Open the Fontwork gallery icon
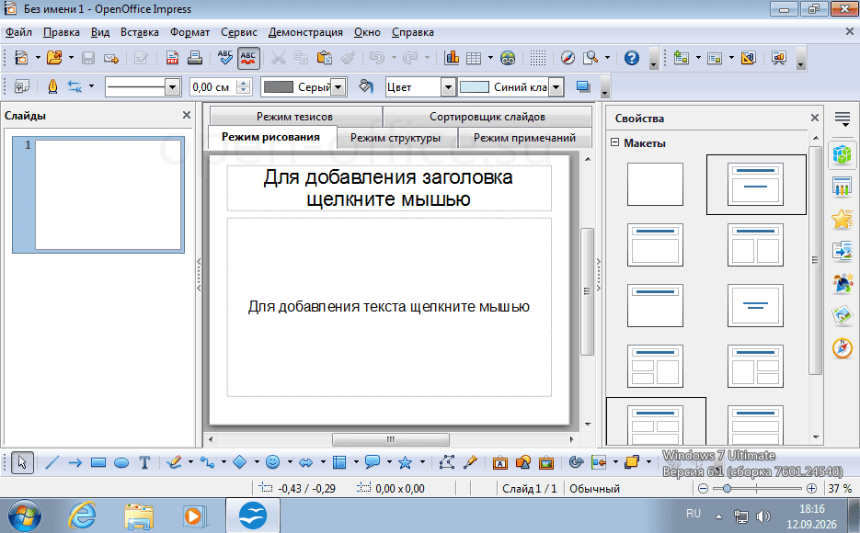 click(x=499, y=463)
